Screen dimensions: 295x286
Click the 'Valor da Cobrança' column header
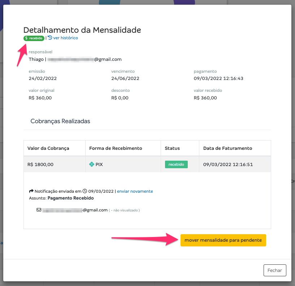pyautogui.click(x=48, y=148)
